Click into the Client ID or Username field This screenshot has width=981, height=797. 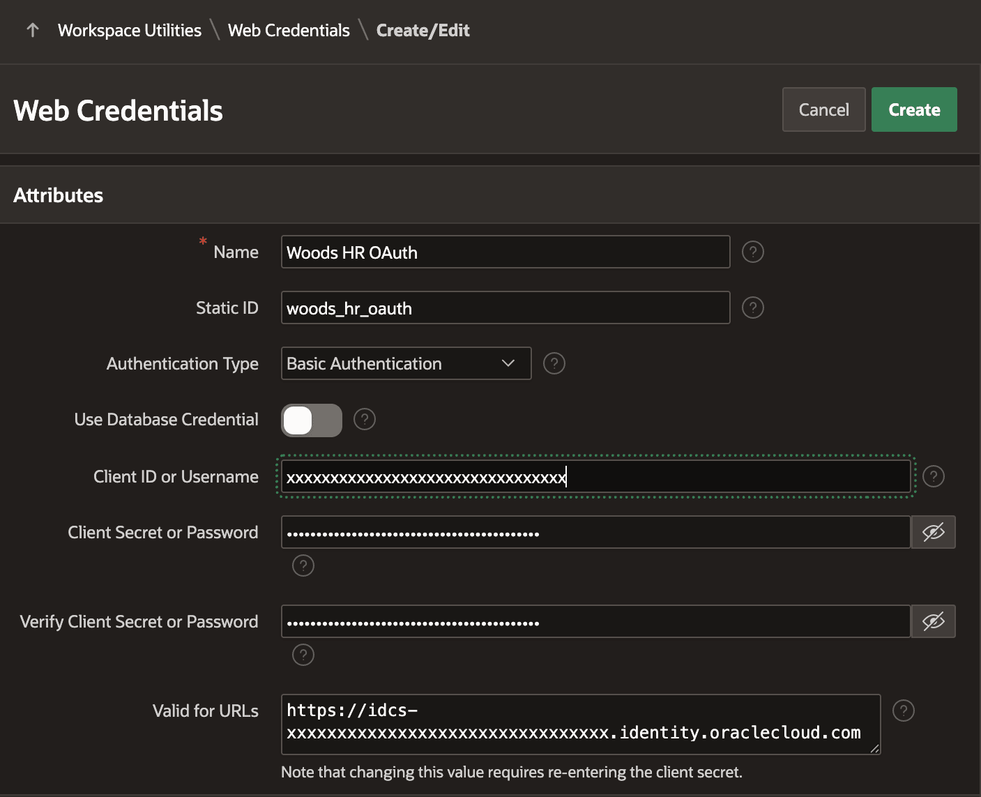[x=596, y=476]
